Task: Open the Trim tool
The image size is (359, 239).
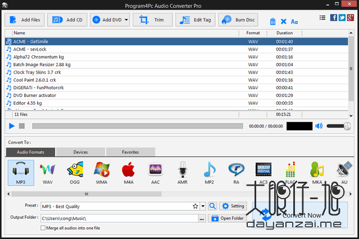Action: [x=152, y=20]
